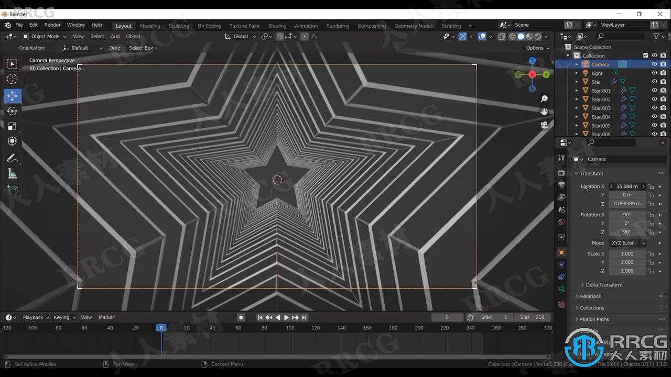Click the blue Z axis on navigation gizmo

pos(532,61)
